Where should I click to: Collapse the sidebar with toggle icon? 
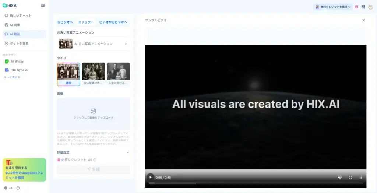coord(43,5)
